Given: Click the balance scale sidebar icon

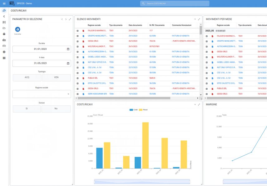Looking at the screenshot, I should pos(4,10).
